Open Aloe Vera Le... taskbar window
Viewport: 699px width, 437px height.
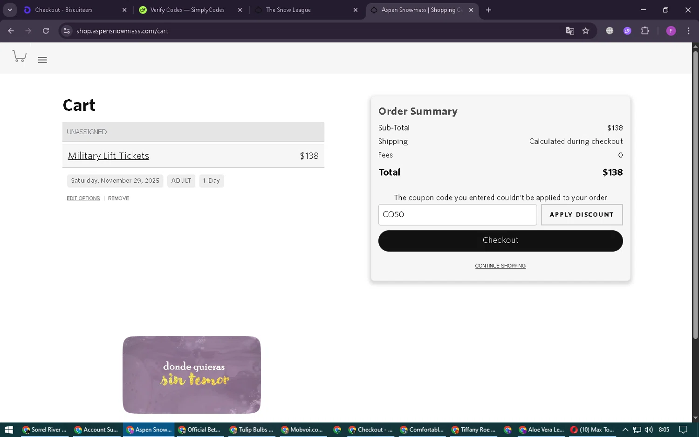[541, 430]
